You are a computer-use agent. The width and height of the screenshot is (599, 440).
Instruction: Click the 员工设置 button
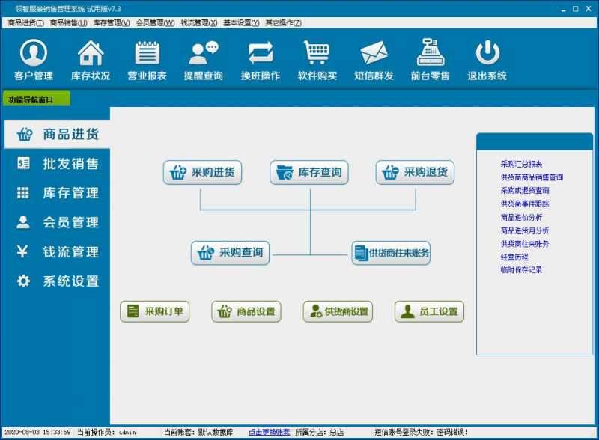pyautogui.click(x=431, y=311)
